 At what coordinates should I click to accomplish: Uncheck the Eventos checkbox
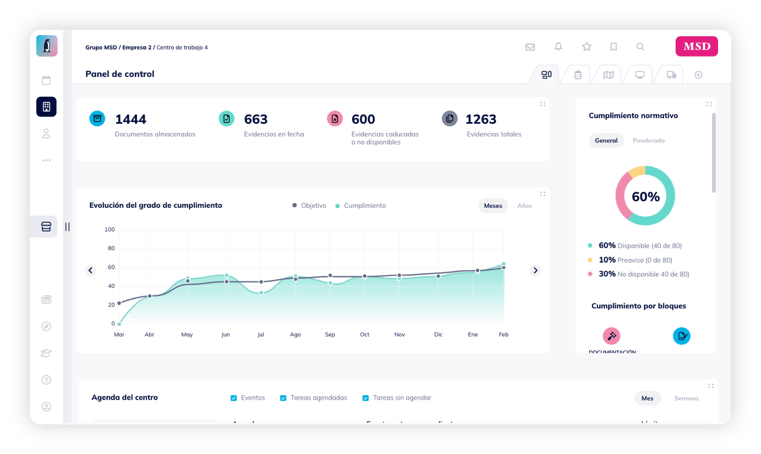point(234,398)
